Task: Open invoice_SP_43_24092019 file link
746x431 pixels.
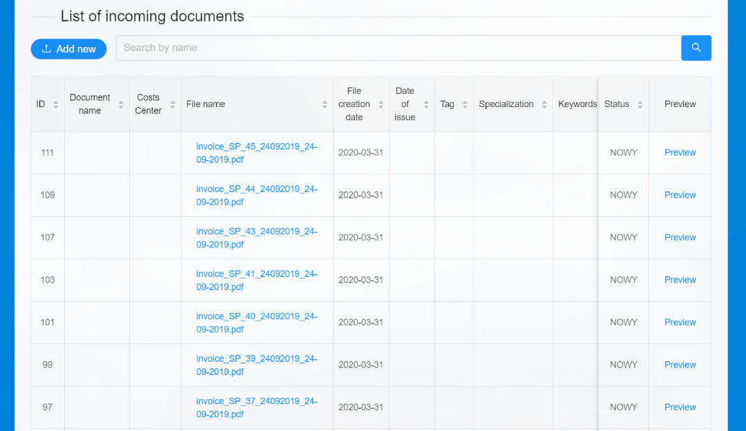Action: pyautogui.click(x=256, y=238)
